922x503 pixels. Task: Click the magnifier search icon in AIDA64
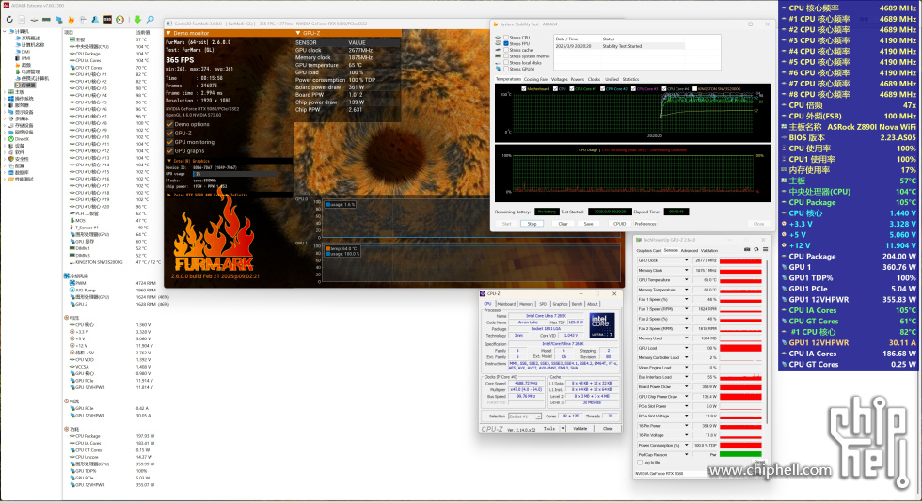point(151,20)
